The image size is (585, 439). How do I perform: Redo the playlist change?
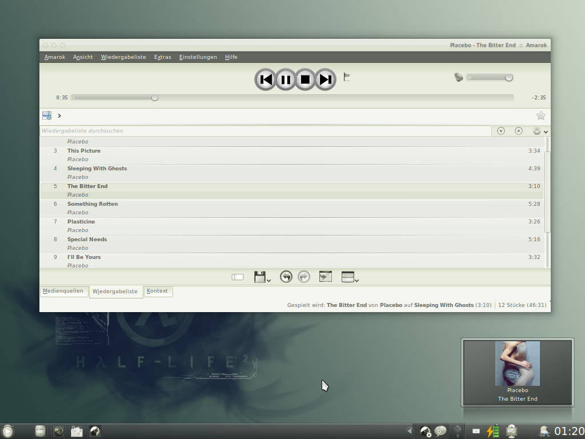click(x=304, y=277)
